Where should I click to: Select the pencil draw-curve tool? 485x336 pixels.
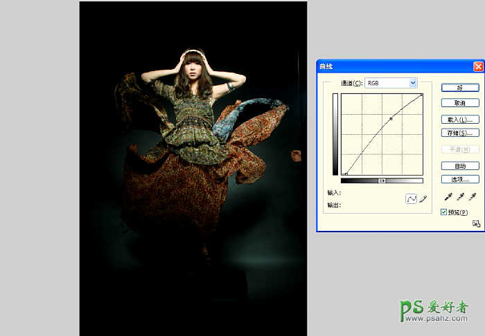pyautogui.click(x=423, y=198)
